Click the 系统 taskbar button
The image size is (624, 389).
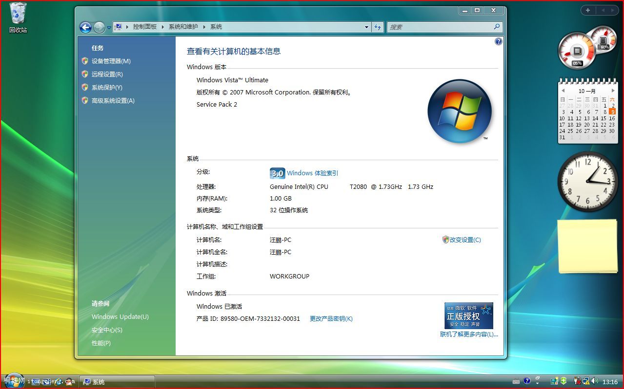pyautogui.click(x=117, y=382)
